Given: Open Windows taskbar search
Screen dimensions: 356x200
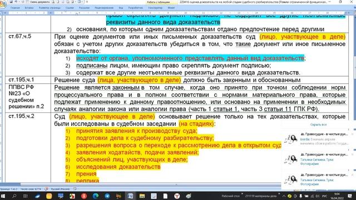Looking at the screenshot, I should coord(14,196).
